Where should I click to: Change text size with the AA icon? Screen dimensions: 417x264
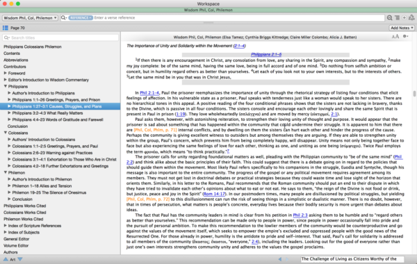395,36
